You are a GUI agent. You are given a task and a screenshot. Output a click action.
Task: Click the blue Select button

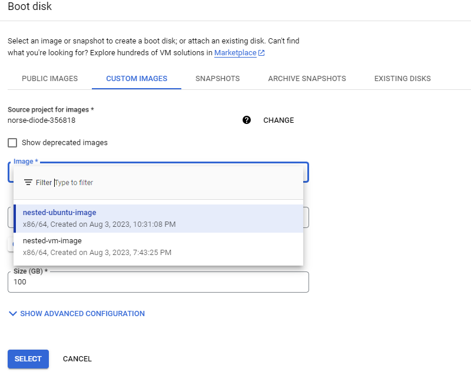tap(28, 359)
